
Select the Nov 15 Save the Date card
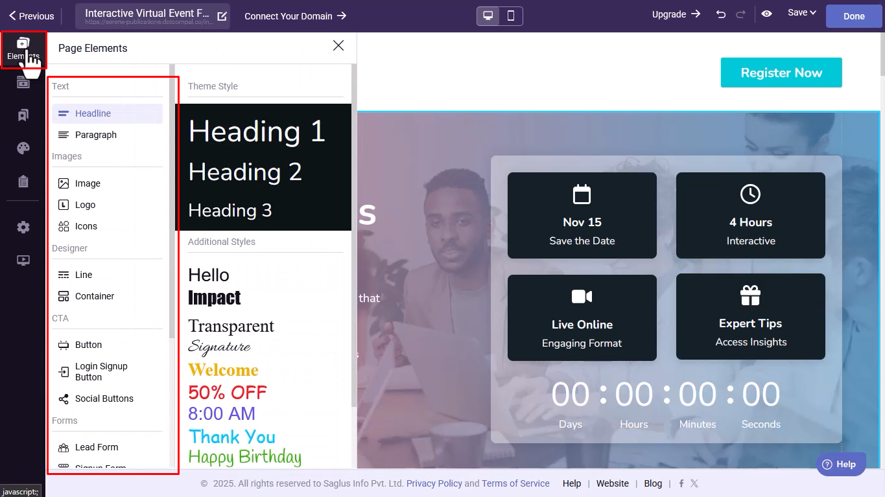(582, 215)
